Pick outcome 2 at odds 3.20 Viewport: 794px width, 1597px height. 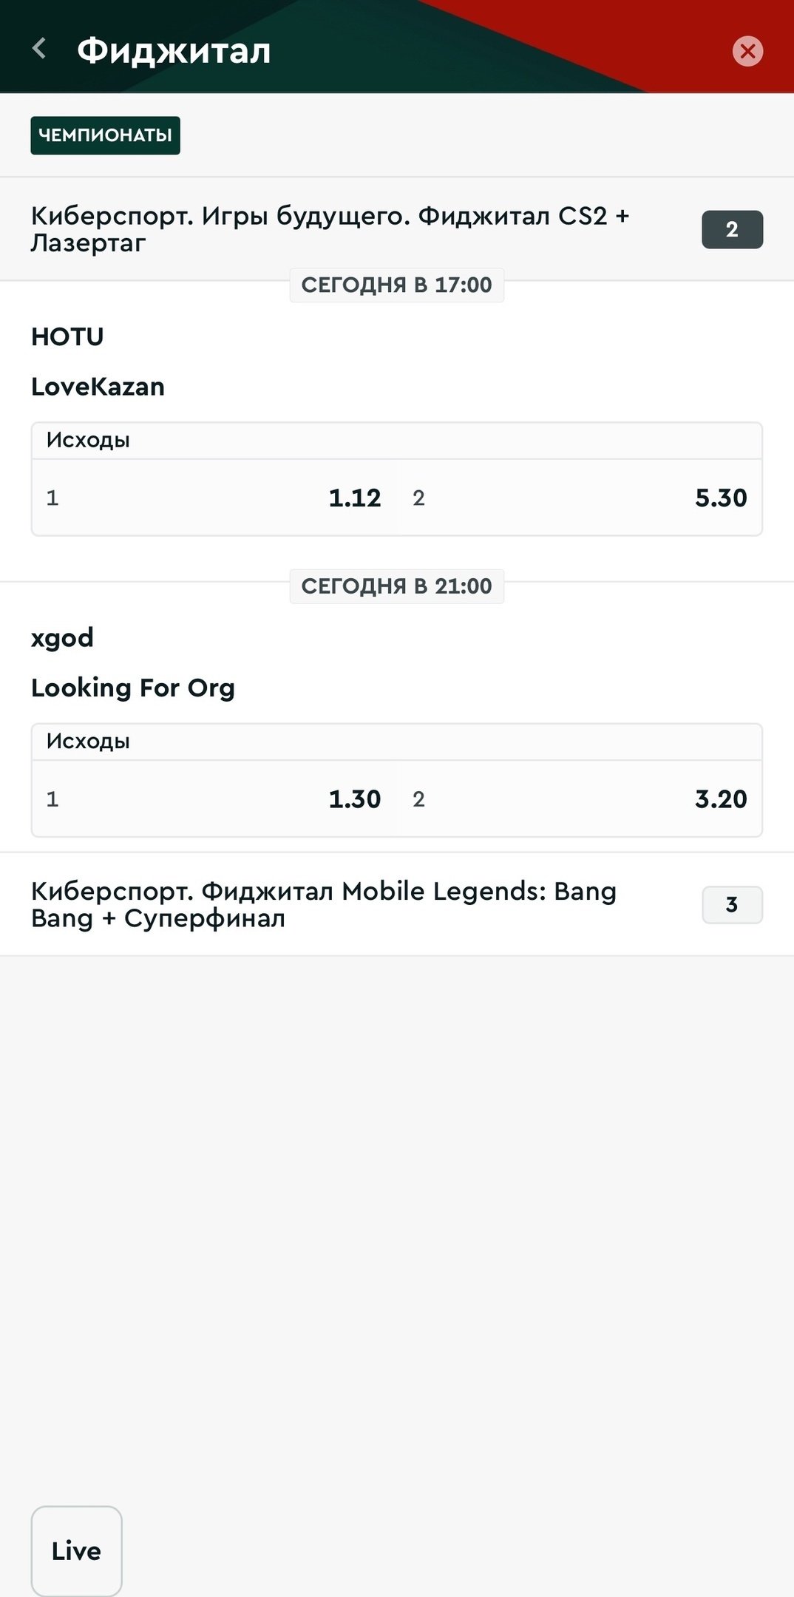580,798
